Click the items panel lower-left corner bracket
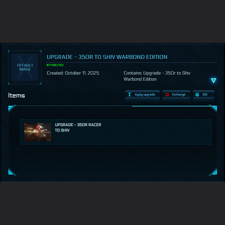The height and width of the screenshot is (225, 225). click(12, 172)
